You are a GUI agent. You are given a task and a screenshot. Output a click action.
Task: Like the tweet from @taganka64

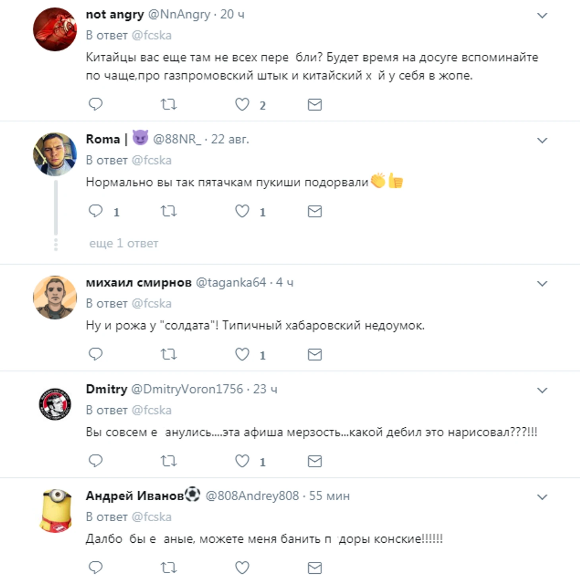[242, 354]
